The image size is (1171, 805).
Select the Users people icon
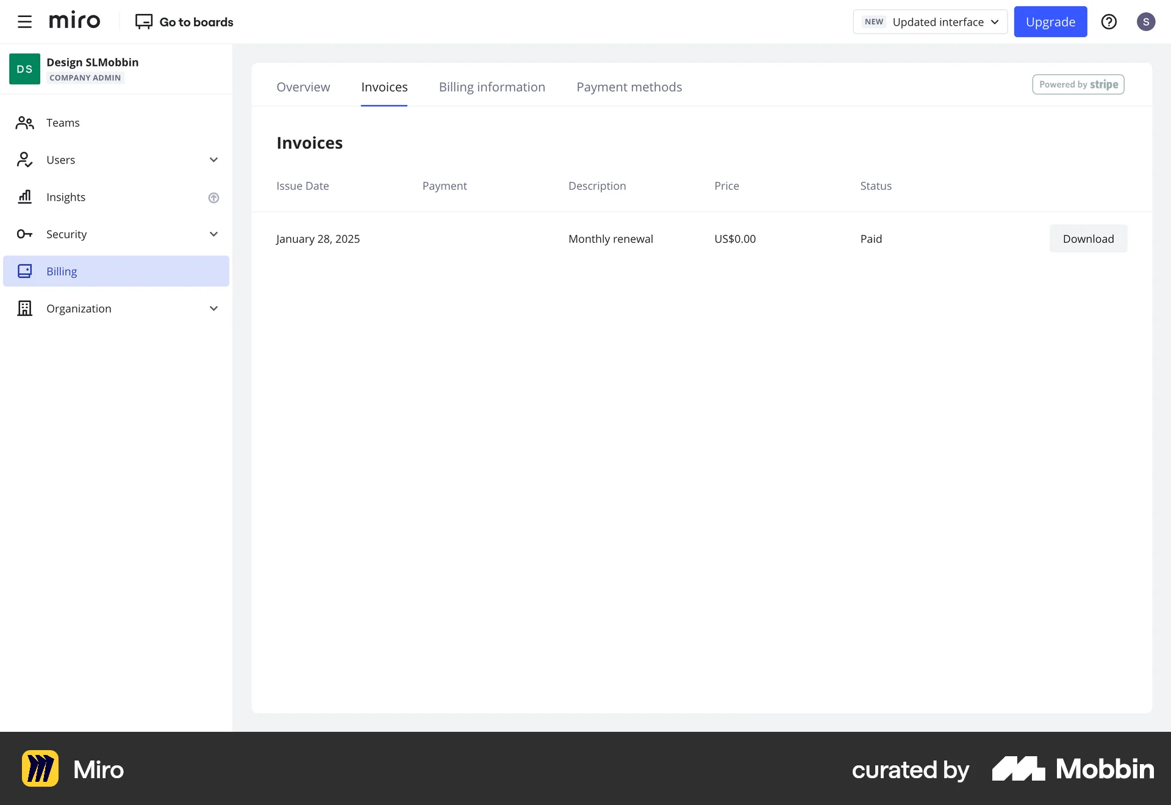click(x=24, y=159)
